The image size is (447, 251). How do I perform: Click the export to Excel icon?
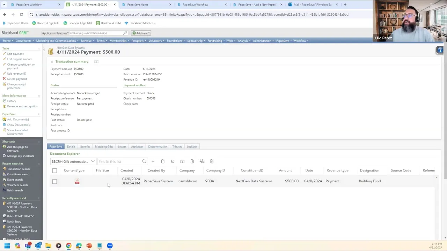[x=192, y=161]
